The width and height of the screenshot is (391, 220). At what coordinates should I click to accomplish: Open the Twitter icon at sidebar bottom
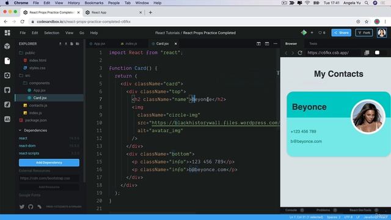(x=22, y=207)
